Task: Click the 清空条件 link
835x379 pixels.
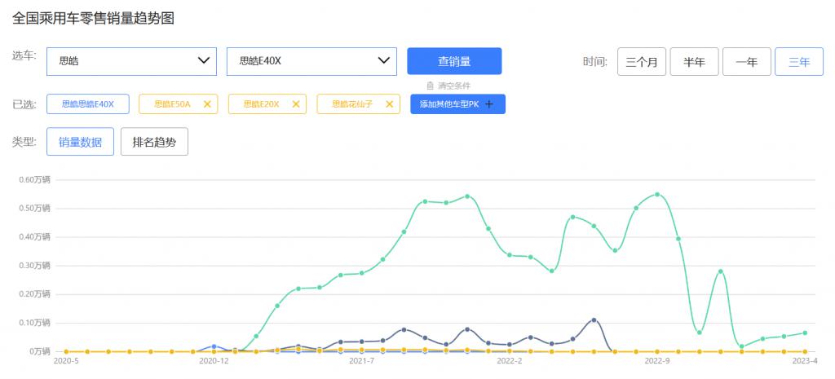Action: [x=454, y=86]
